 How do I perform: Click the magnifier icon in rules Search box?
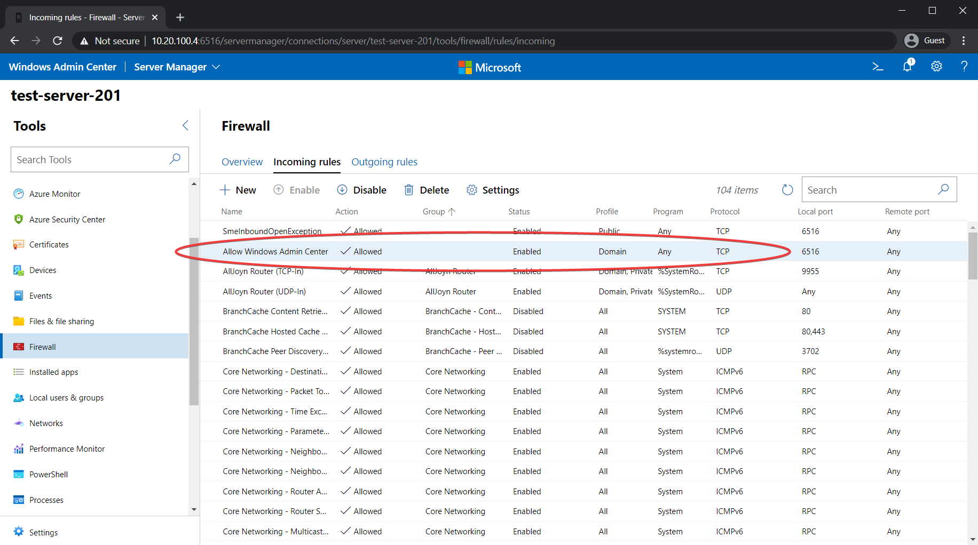[x=943, y=189]
